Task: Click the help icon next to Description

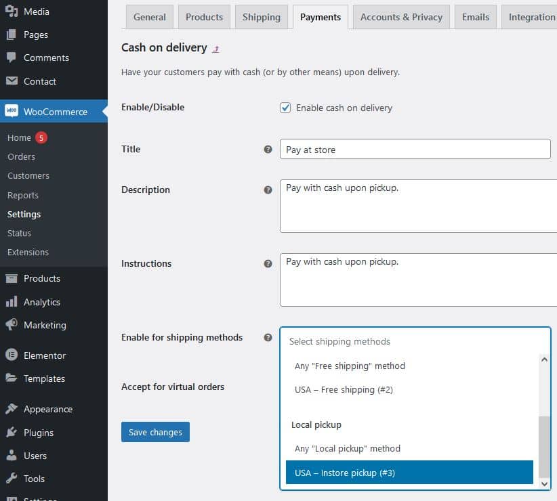Action: coord(268,190)
